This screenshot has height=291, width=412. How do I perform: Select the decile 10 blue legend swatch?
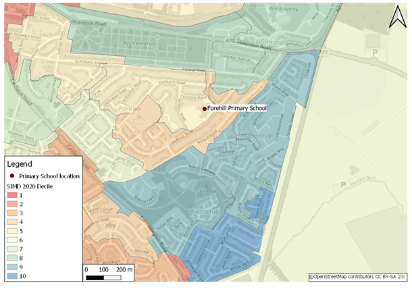(x=12, y=277)
